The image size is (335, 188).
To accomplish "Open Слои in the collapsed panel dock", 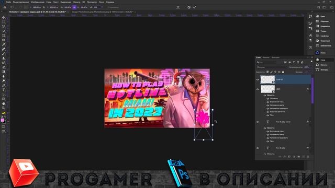I will tap(324, 60).
